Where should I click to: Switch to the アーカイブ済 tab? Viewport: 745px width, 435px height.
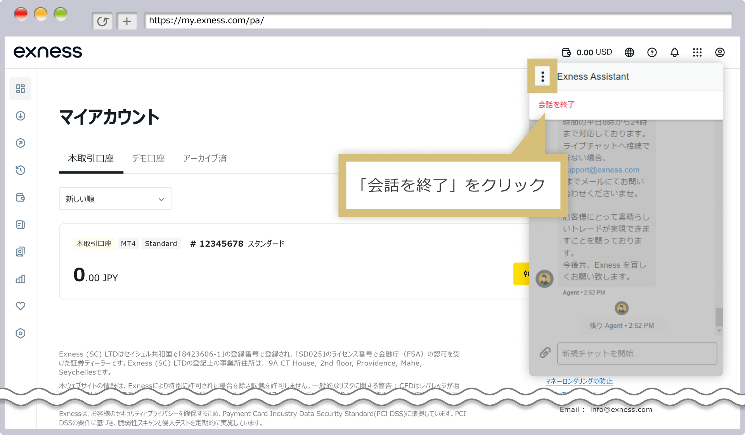pyautogui.click(x=205, y=158)
